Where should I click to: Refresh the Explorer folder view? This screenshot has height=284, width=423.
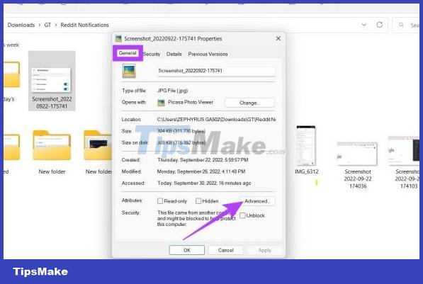tap(380, 25)
